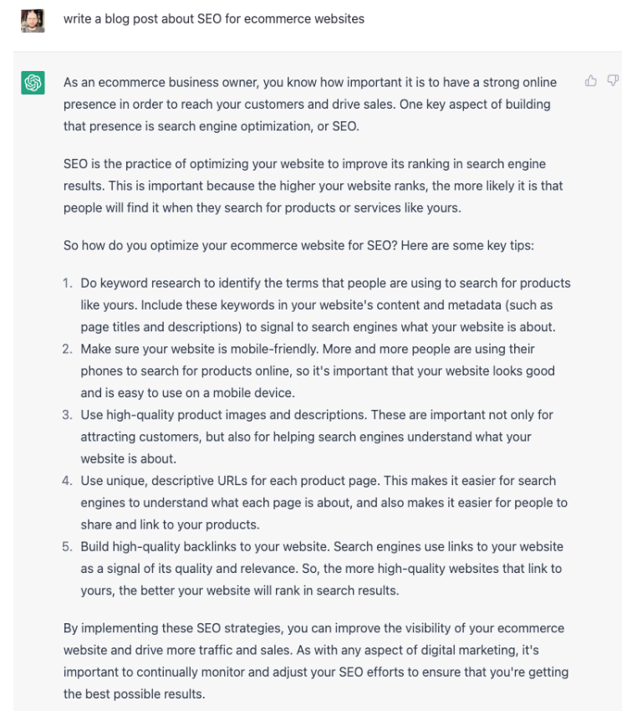Image resolution: width=622 pixels, height=711 pixels.
Task: Click the green ChatGPT logo avatar
Action: [x=33, y=84]
